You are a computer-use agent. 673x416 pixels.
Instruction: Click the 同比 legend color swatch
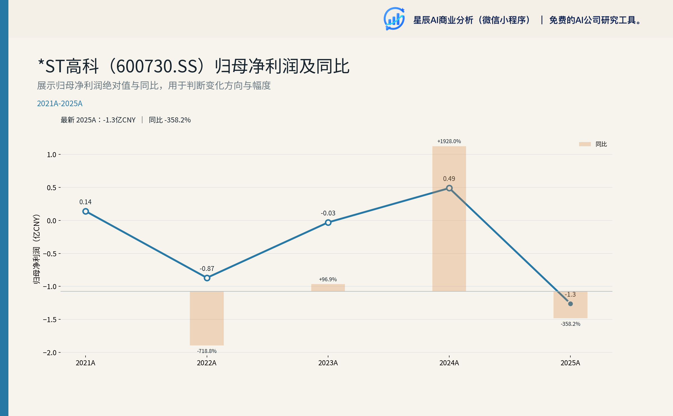tap(585, 144)
